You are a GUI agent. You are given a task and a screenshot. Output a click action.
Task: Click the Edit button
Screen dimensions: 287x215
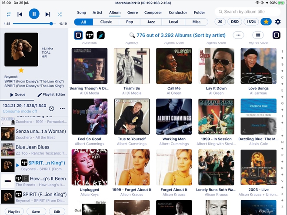[x=57, y=212]
